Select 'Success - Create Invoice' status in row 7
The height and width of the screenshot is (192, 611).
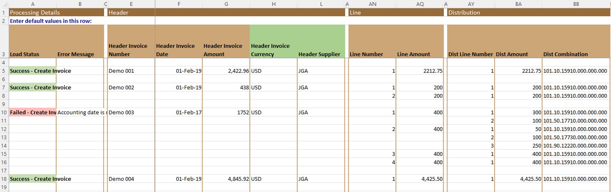[33, 87]
